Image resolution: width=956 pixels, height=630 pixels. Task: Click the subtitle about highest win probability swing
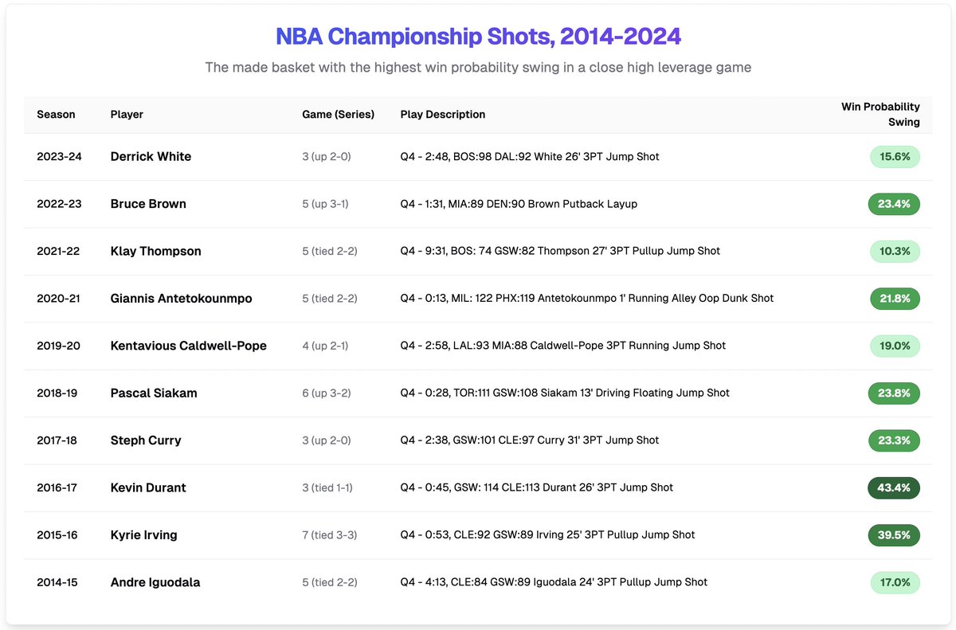[x=478, y=68]
